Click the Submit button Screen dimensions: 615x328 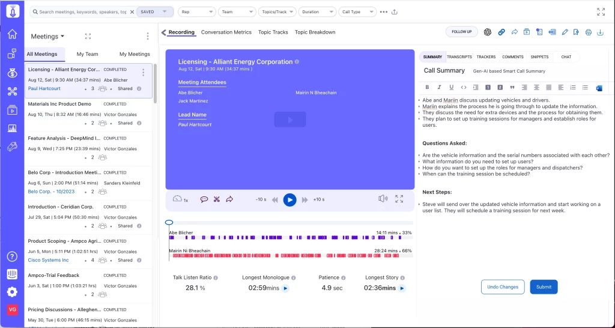[544, 287]
